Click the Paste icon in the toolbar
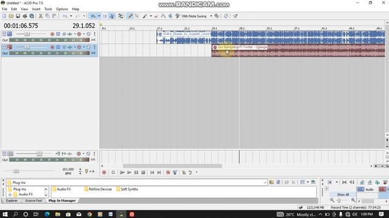The image size is (389, 218). (54, 16)
